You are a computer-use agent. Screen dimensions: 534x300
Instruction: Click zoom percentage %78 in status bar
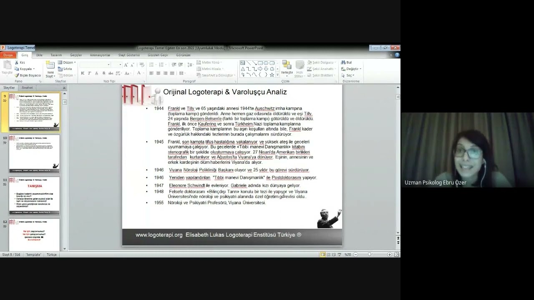[x=348, y=255]
